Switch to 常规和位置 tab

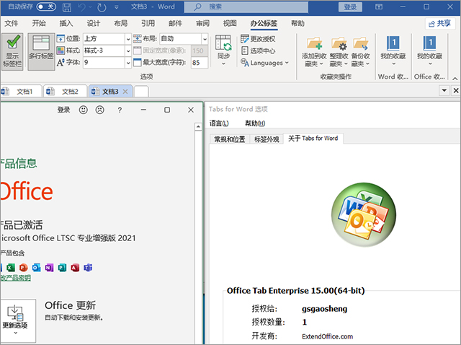click(229, 139)
